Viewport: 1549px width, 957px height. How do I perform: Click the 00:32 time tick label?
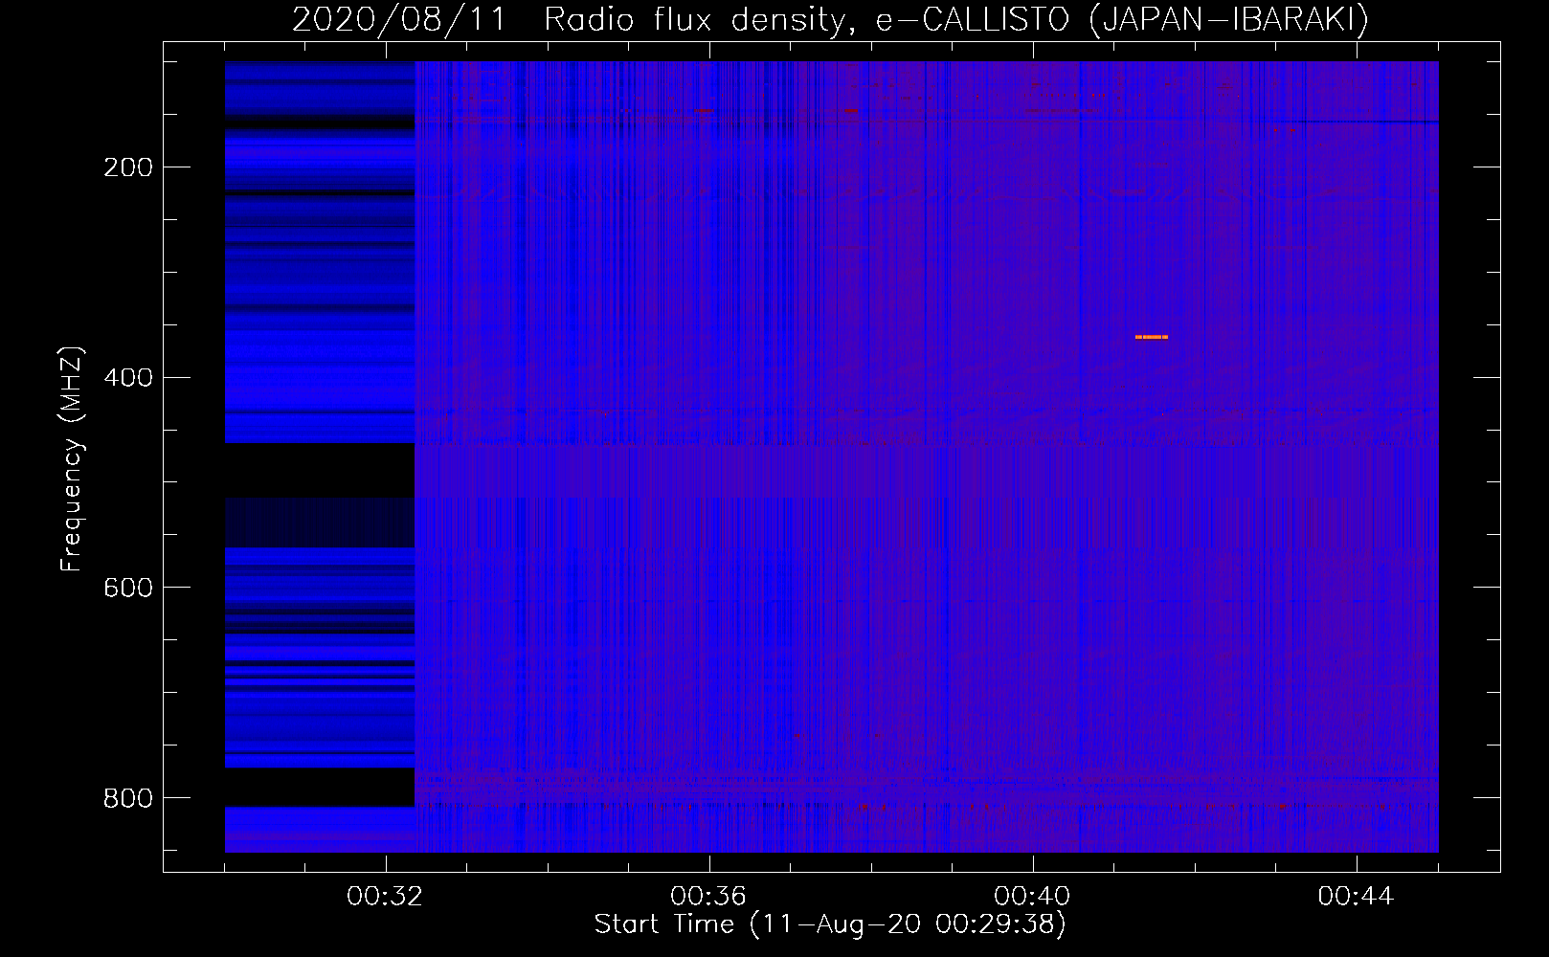click(386, 897)
